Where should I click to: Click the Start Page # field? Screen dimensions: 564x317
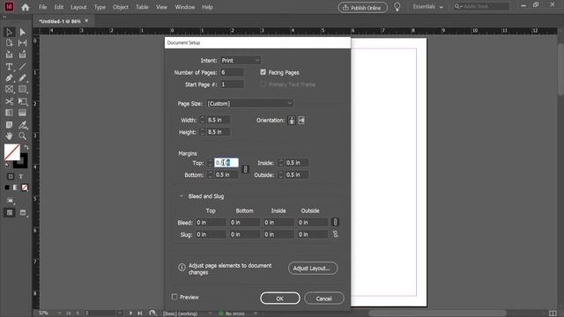coord(233,85)
